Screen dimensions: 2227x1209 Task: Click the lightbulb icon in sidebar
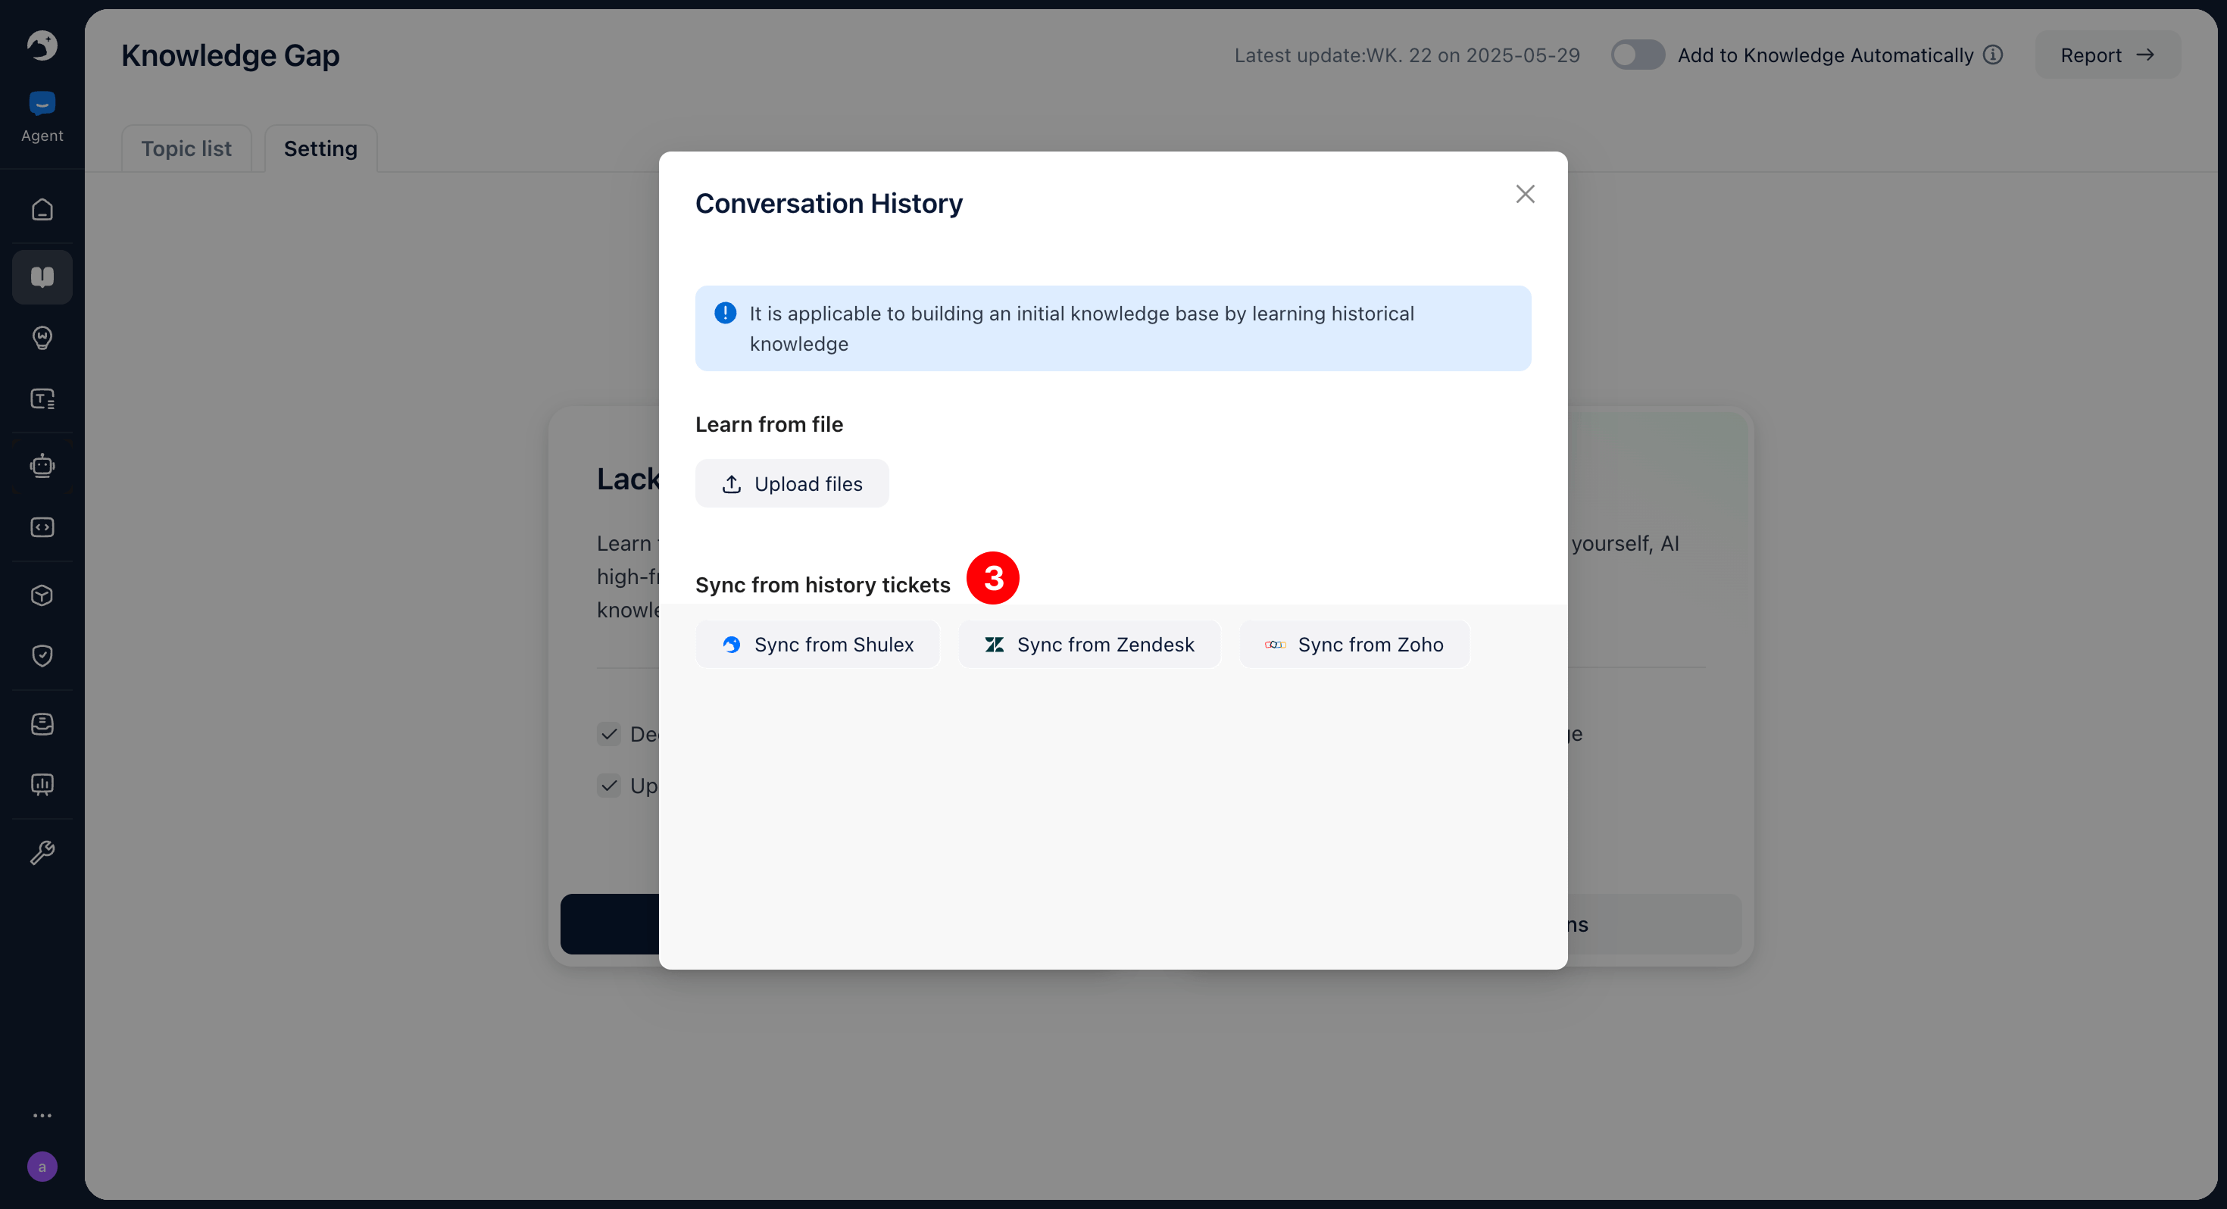point(42,337)
